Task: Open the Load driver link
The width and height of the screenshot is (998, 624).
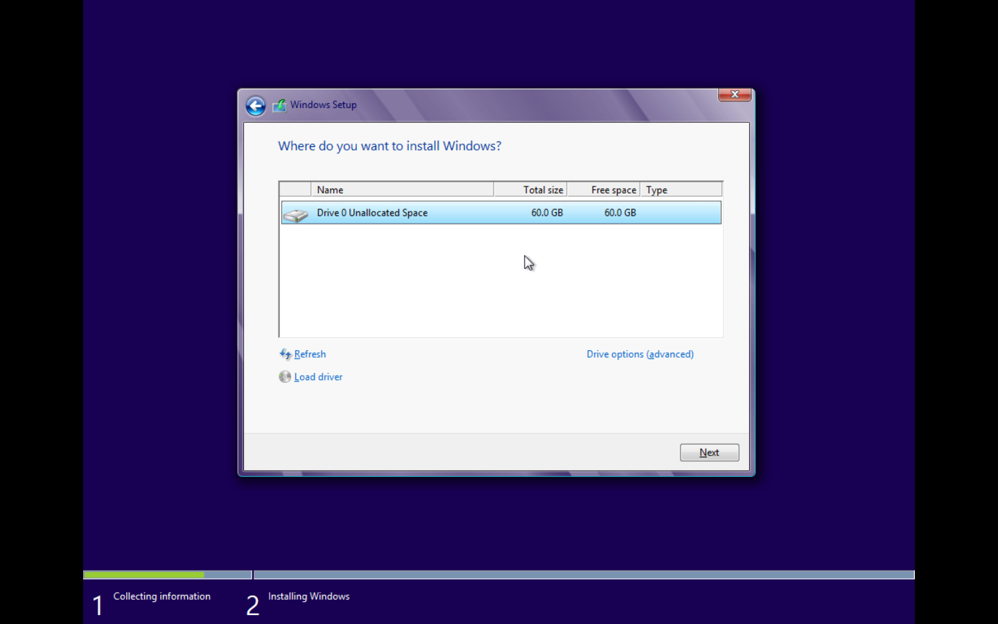Action: [x=318, y=377]
